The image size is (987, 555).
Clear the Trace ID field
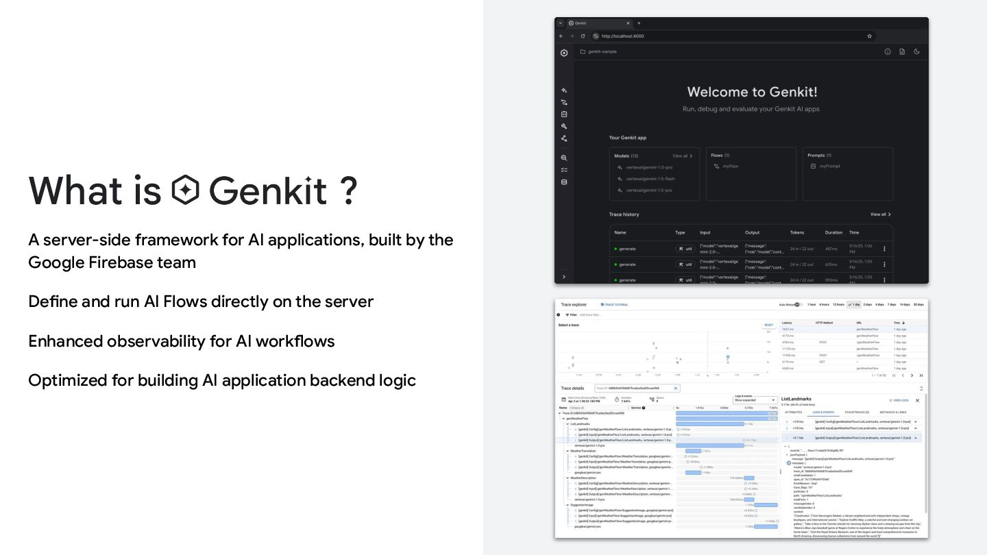tap(675, 388)
